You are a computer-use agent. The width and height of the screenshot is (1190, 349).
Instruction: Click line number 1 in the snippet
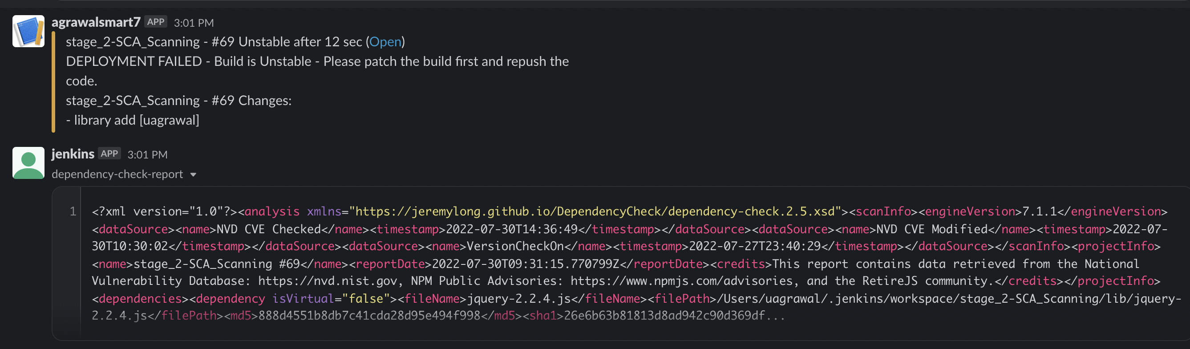point(73,212)
